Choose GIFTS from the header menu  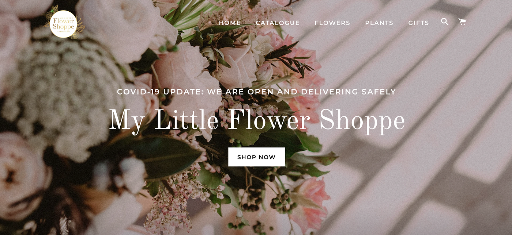point(418,23)
